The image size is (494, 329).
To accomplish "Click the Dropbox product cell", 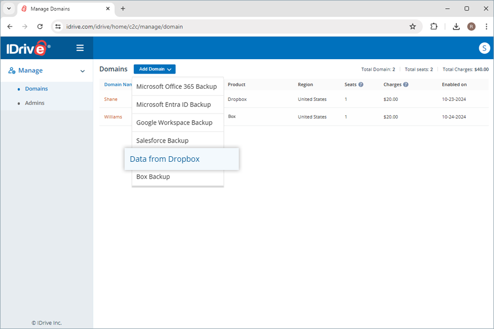I will pyautogui.click(x=237, y=99).
